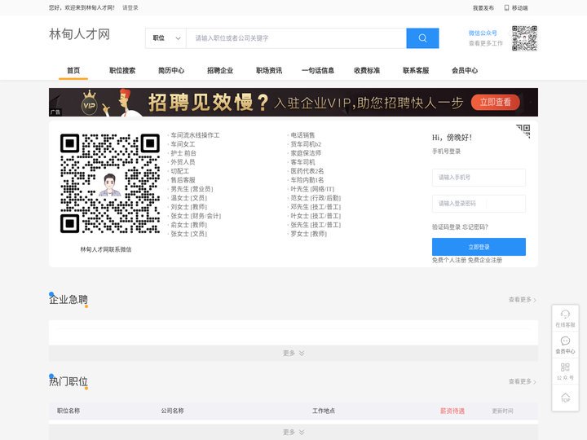Open the 医药代表2名 job listing
The width and height of the screenshot is (587, 440).
(307, 171)
